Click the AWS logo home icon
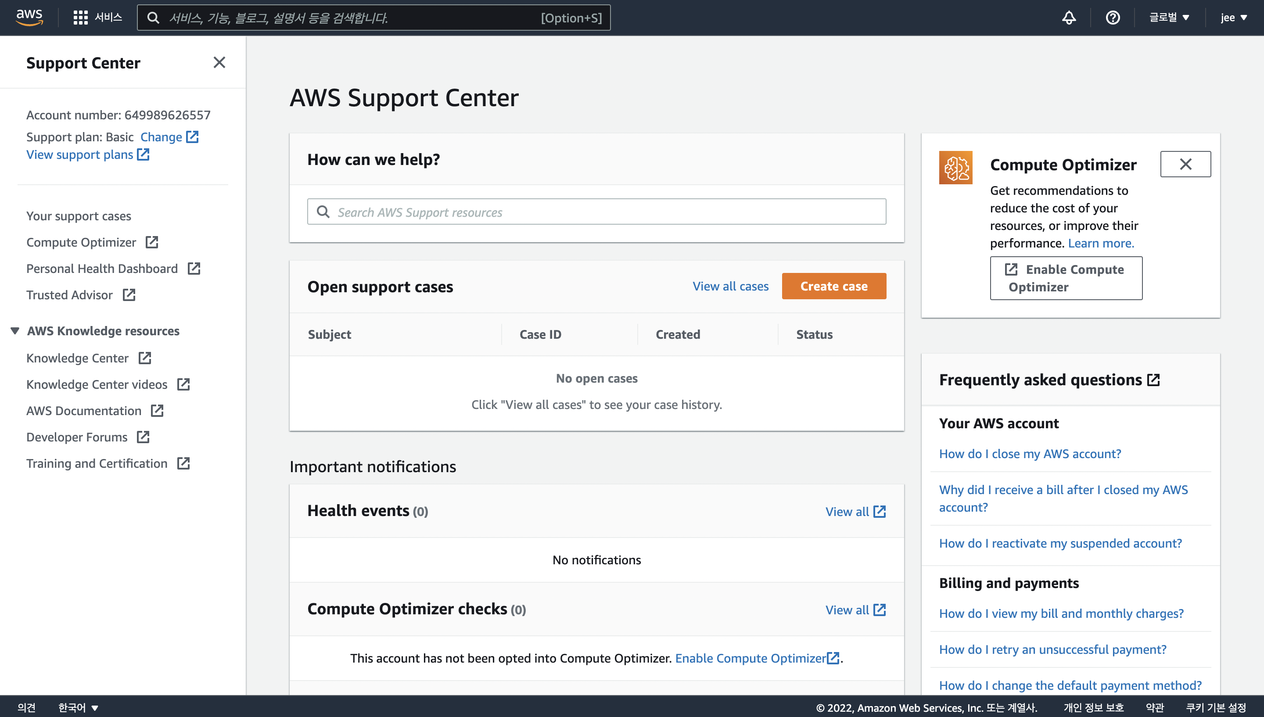The height and width of the screenshot is (717, 1264). (29, 17)
